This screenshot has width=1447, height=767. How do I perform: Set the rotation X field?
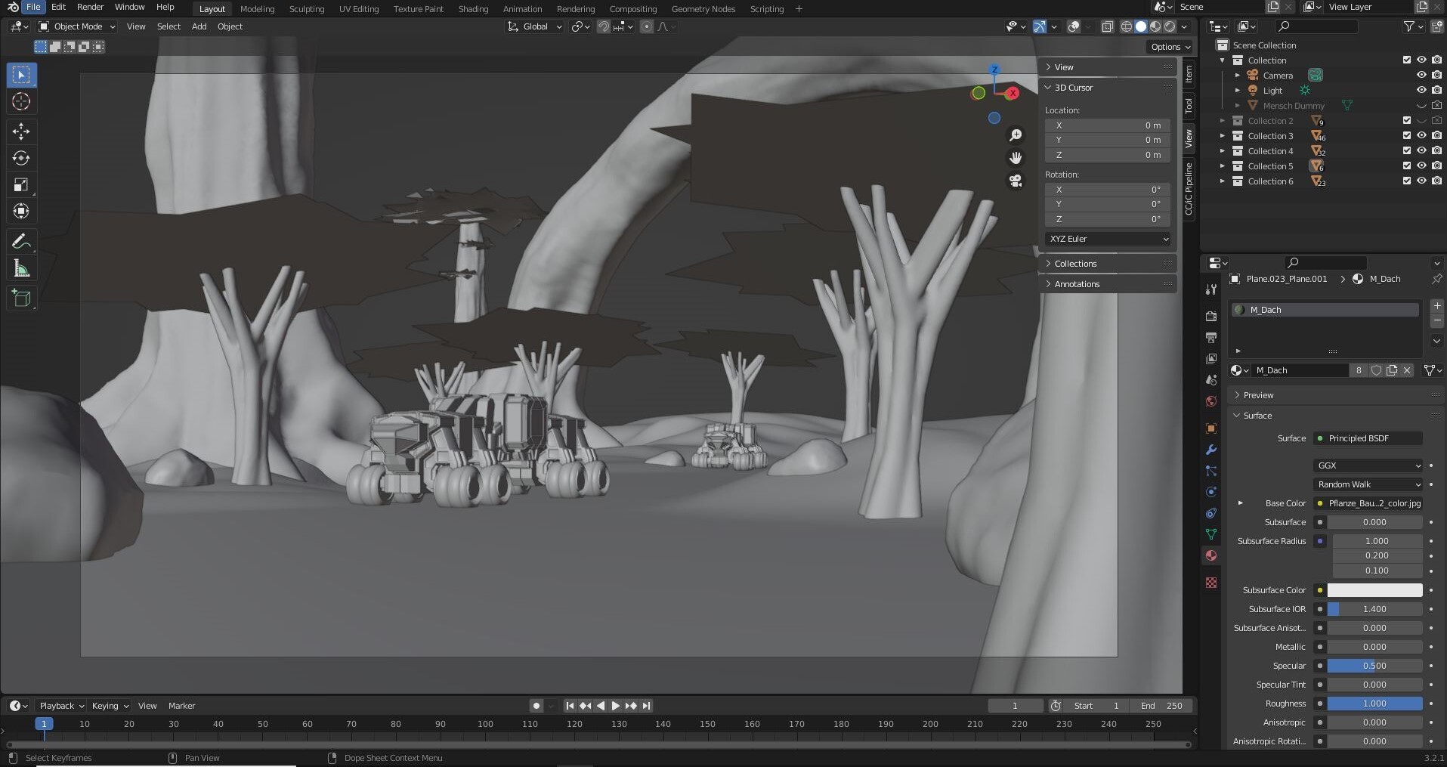point(1107,190)
